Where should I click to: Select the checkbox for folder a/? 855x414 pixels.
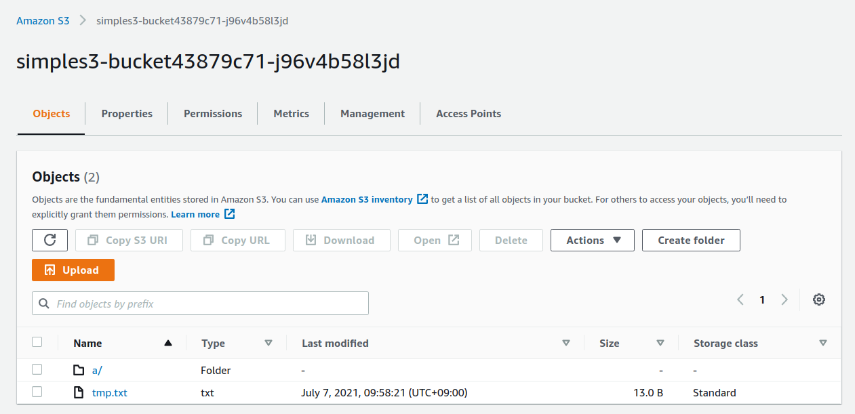[37, 370]
